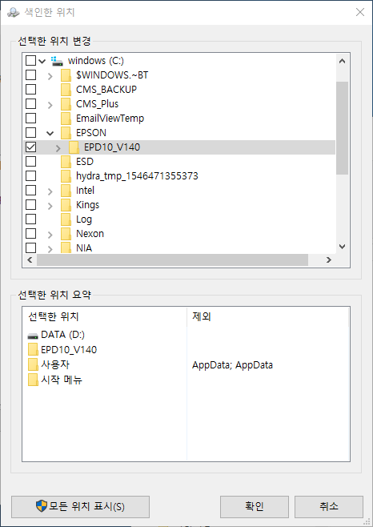Screen dimensions: 373x527
Task: Select the DATA (D:) summary entry
Action: [62, 335]
